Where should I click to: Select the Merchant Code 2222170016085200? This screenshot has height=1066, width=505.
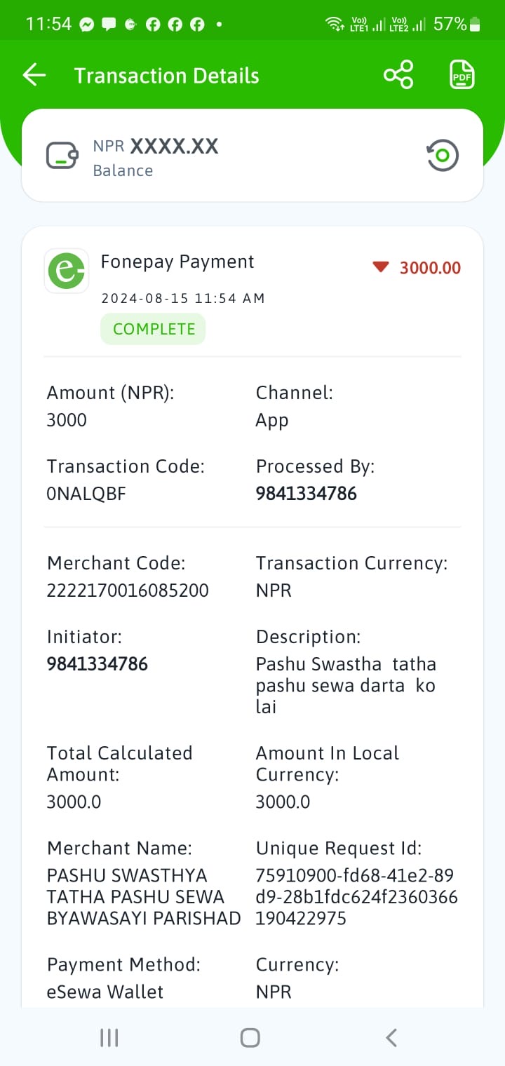point(128,591)
